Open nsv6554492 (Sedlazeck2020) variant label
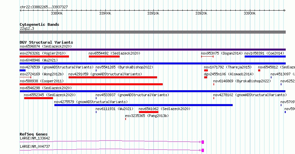This screenshot has width=295, height=154. coord(114,53)
